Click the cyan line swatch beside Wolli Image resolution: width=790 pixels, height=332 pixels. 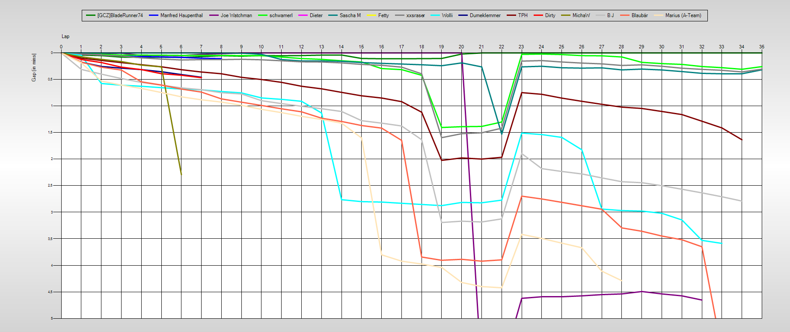[435, 15]
